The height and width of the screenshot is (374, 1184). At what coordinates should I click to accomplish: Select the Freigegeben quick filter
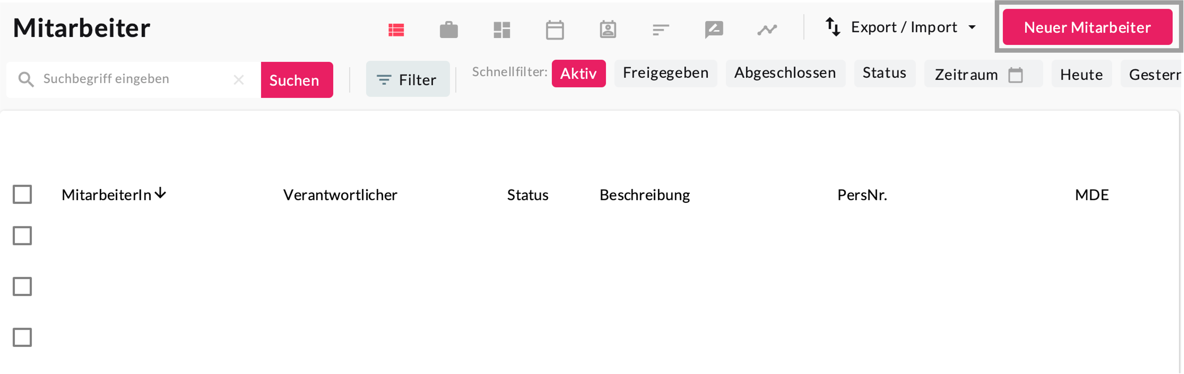665,73
